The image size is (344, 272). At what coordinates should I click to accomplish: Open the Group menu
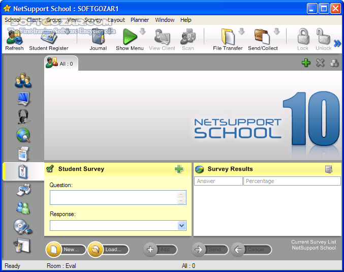coord(54,20)
